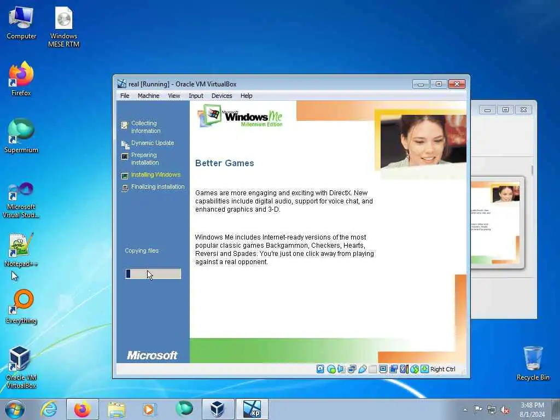This screenshot has height=420, width=560.
Task: Open the clock showing 3:48 PM
Action: (x=532, y=410)
